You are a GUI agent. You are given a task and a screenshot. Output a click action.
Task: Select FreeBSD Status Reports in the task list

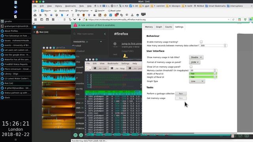pyautogui.click(x=16, y=64)
